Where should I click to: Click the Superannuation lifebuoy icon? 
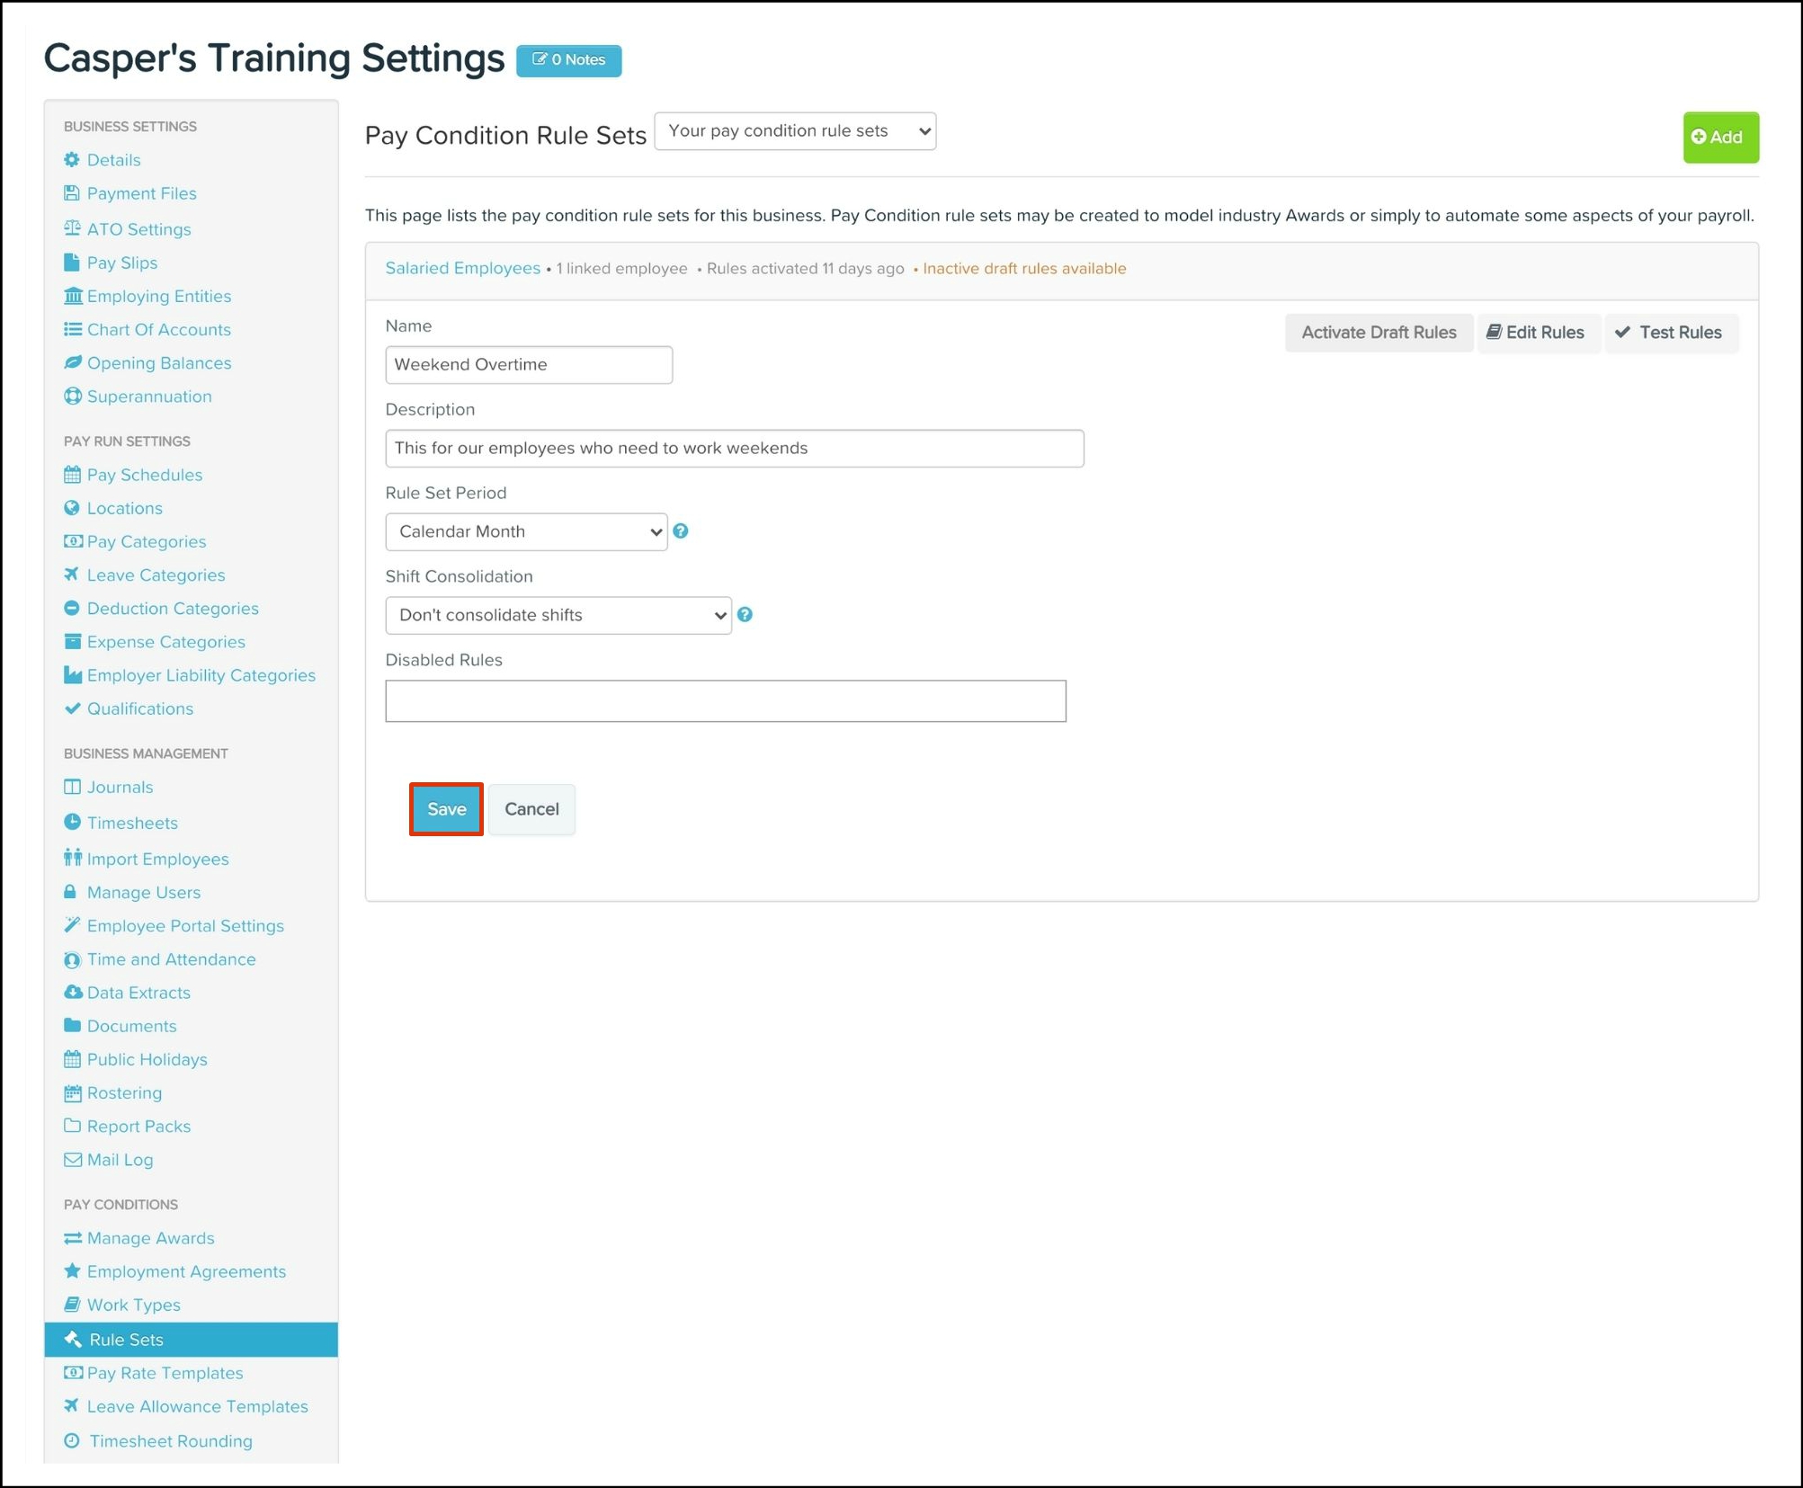point(73,397)
